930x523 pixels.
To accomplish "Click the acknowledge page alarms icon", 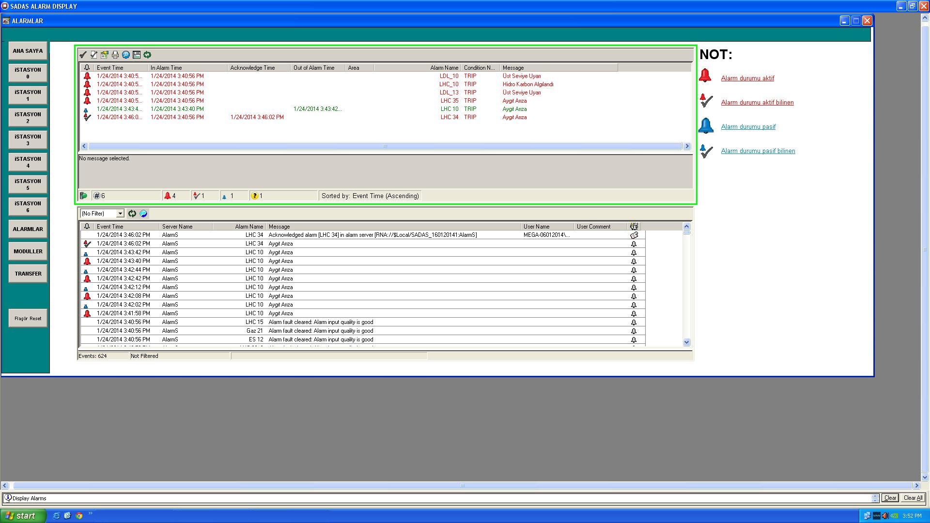I will [x=93, y=55].
